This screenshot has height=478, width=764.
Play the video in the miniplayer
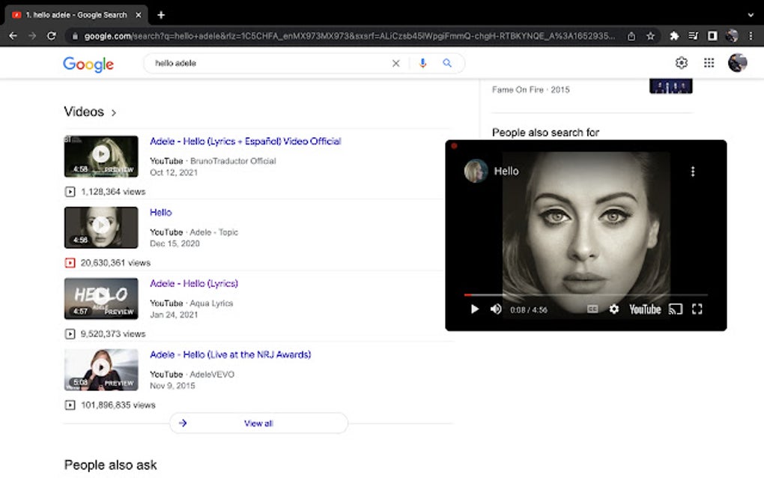pyautogui.click(x=474, y=309)
